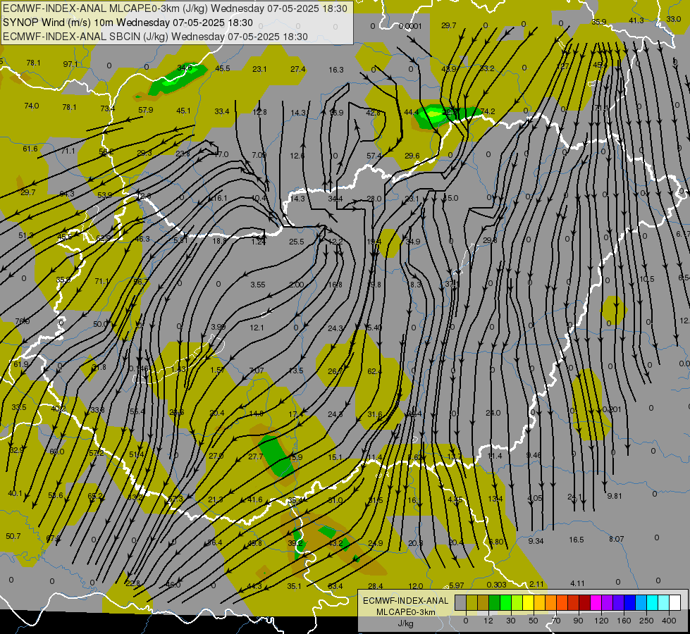The image size is (690, 634).
Task: Click the map value '63.4'
Action: (335, 585)
